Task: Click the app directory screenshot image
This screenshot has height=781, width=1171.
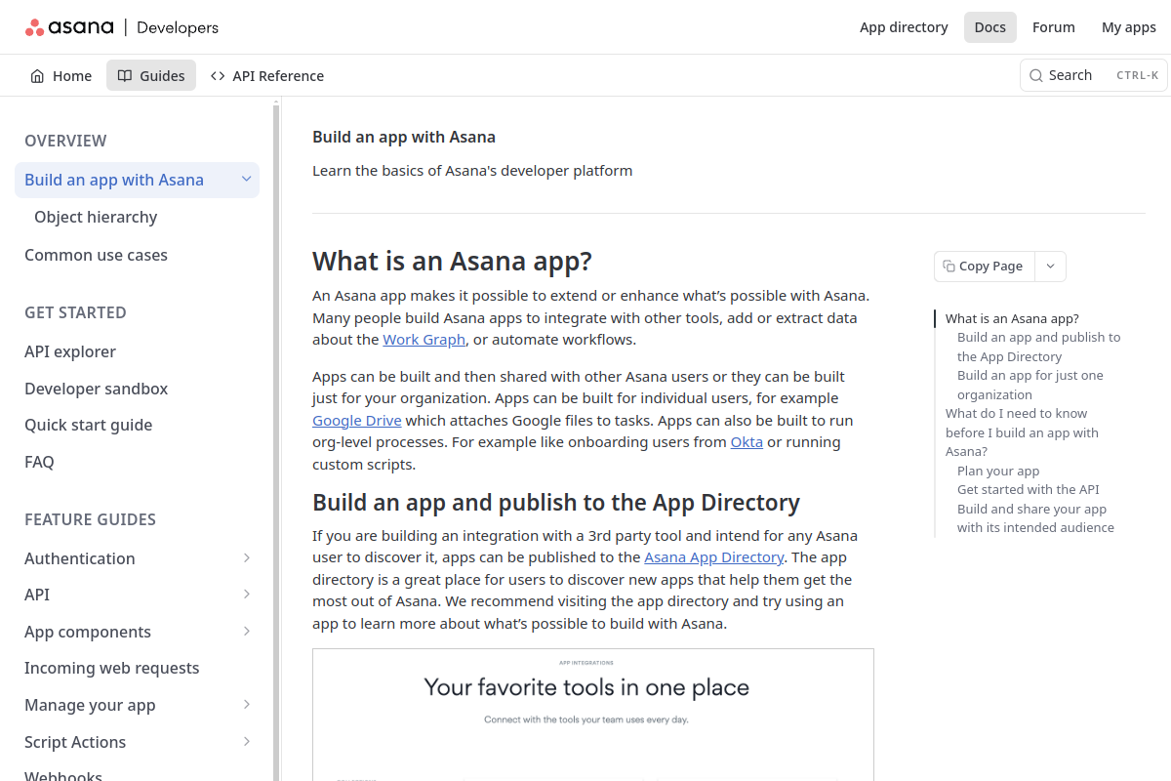Action: (x=593, y=715)
